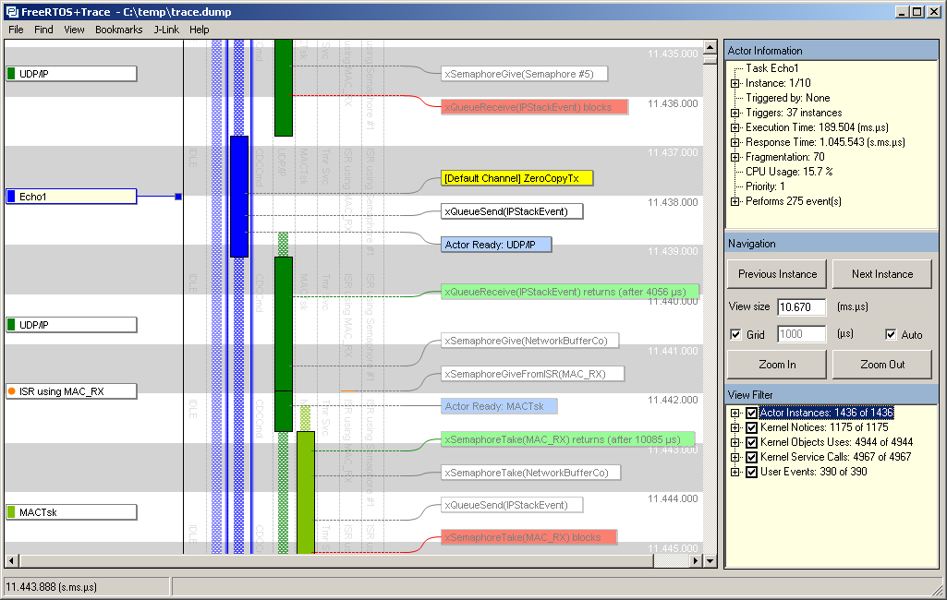Viewport: 947px width, 600px height.
Task: Uncheck the User Events filter checkbox
Action: [751, 472]
